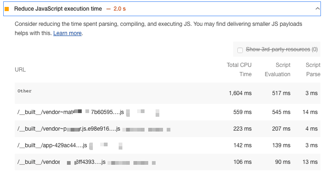Open the vendor 3ff4393 js URL
326x174 pixels.
click(61, 162)
